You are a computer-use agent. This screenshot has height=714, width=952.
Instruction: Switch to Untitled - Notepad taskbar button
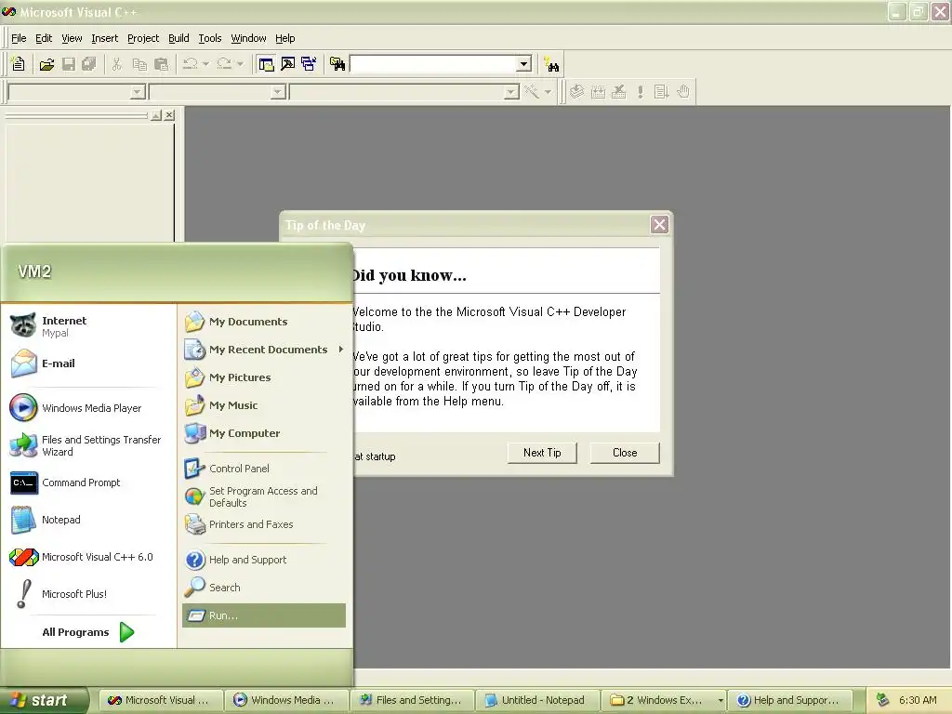[x=537, y=700]
